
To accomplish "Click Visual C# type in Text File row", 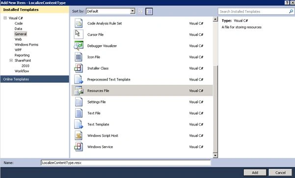I will [x=196, y=113].
